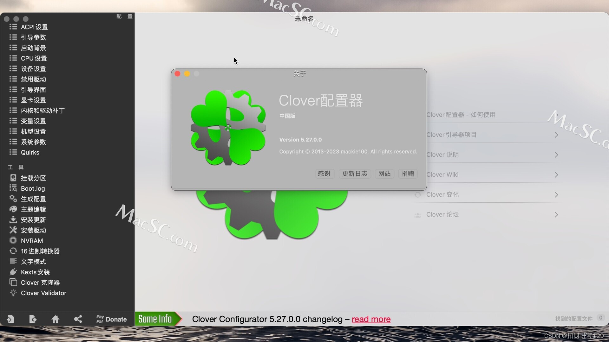Screen dimensions: 609x342
Task: Click Clover Validator tool icon
Action: [x=13, y=293]
